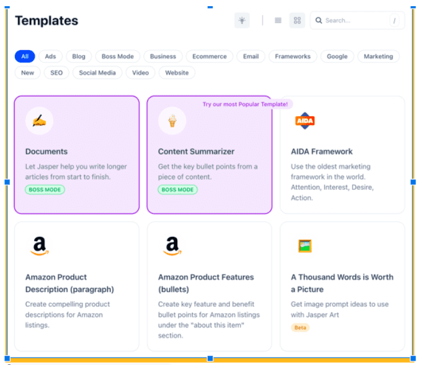The height and width of the screenshot is (365, 421).
Task: Click Amazon logo on Product Features card
Action: coord(172,246)
